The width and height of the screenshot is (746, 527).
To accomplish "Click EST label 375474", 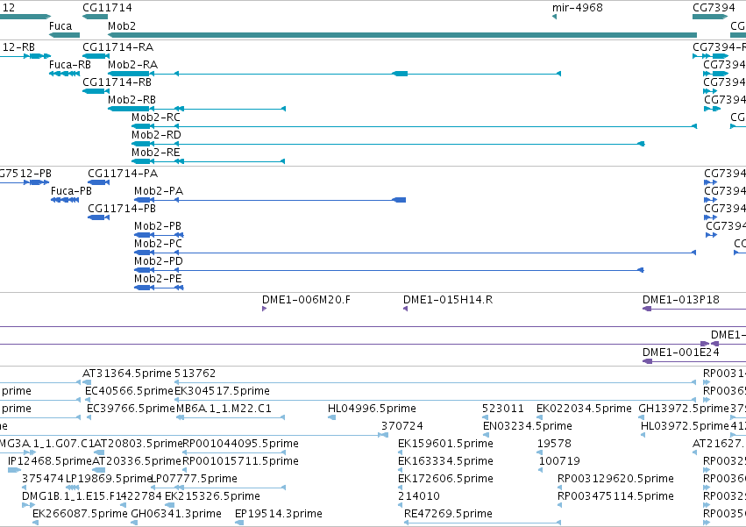I will [43, 479].
